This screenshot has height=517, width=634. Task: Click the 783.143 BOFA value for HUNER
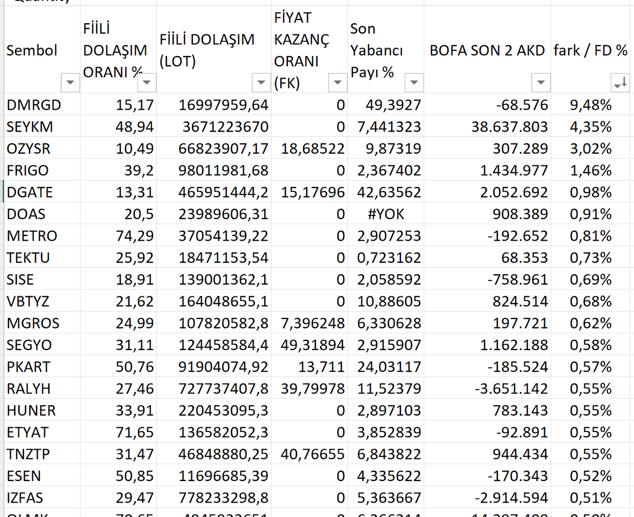click(x=487, y=410)
